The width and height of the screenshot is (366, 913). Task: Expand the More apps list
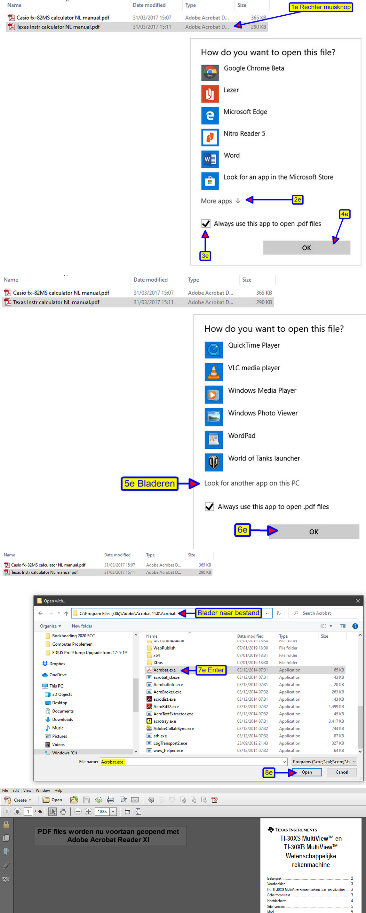[x=221, y=201]
